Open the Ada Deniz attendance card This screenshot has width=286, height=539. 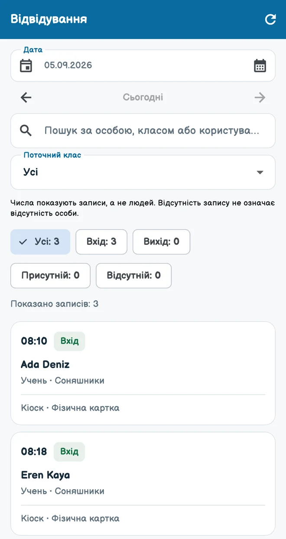click(x=143, y=373)
